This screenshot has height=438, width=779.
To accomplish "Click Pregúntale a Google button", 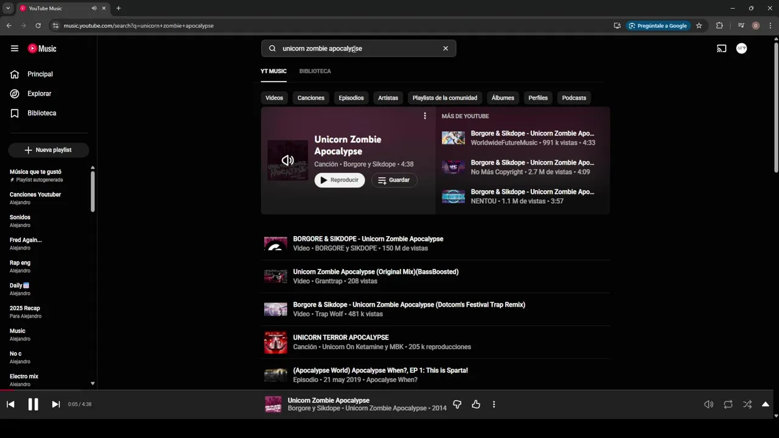I will coord(658,26).
